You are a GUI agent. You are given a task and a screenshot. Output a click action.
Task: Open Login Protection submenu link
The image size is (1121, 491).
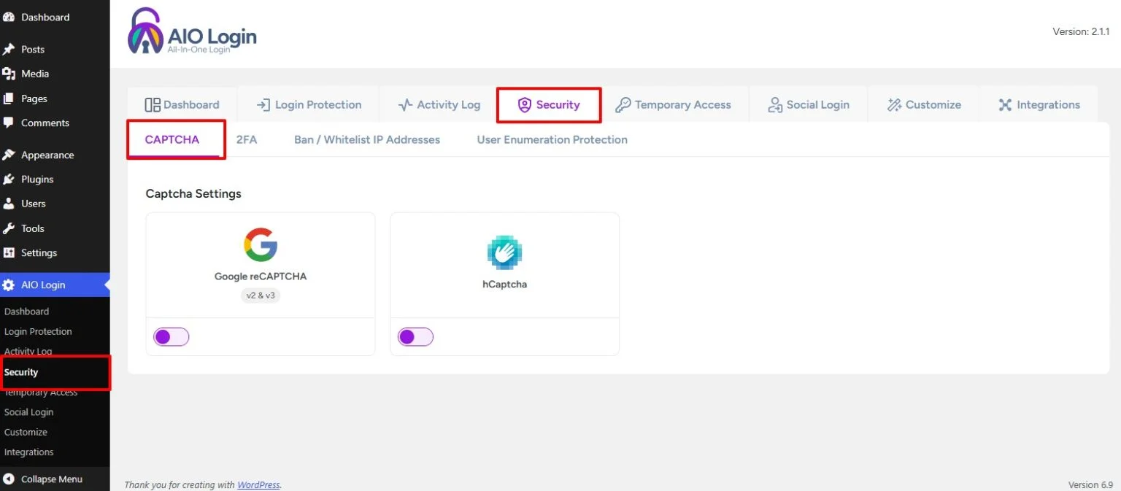tap(38, 331)
